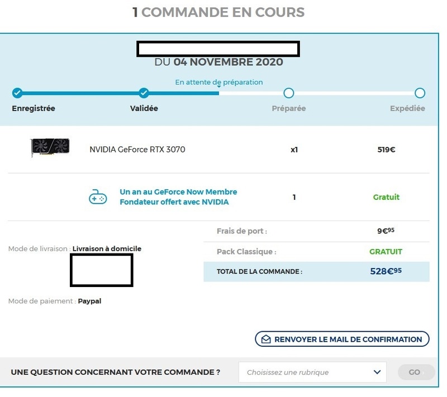Click the DU 04 NOVEMBRE 2020 order date

click(218, 62)
